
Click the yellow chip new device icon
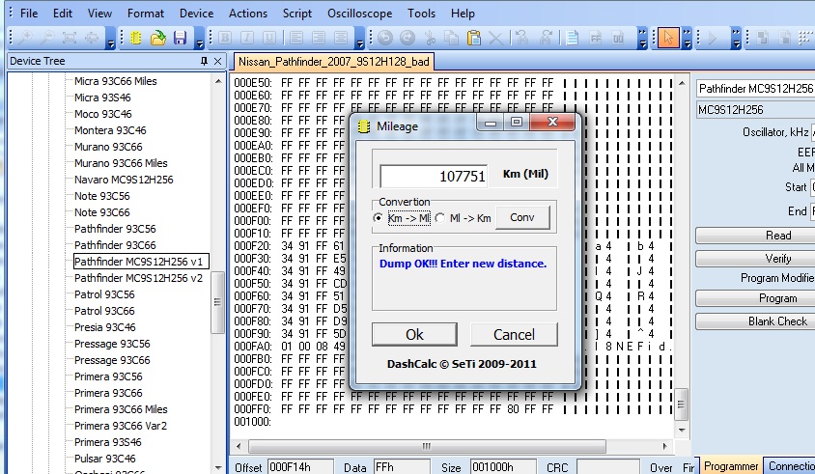pyautogui.click(x=136, y=38)
